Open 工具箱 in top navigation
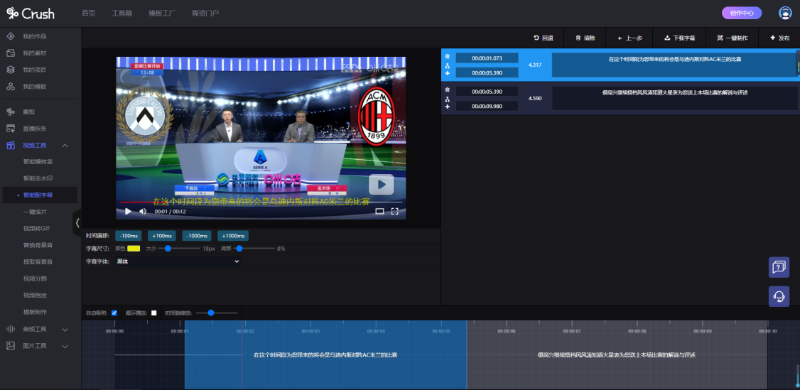 point(122,13)
